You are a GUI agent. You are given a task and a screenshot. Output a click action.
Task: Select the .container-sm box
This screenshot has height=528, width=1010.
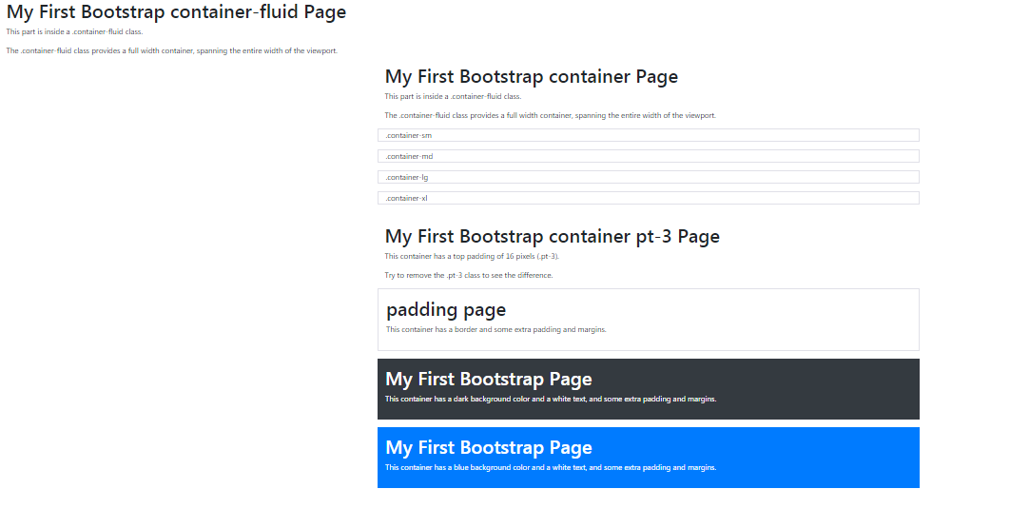coord(648,135)
